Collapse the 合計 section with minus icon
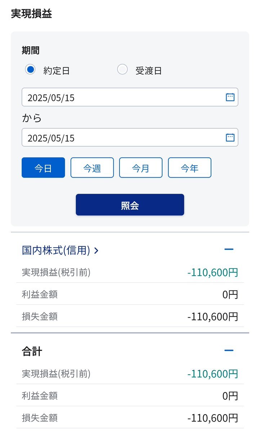 click(x=229, y=350)
